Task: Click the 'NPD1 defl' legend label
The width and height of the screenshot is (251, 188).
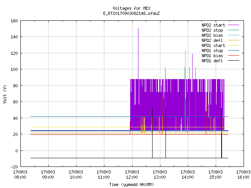Action: tap(212, 61)
